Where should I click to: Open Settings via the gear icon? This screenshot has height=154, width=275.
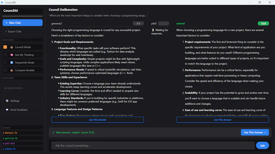click(x=7, y=101)
